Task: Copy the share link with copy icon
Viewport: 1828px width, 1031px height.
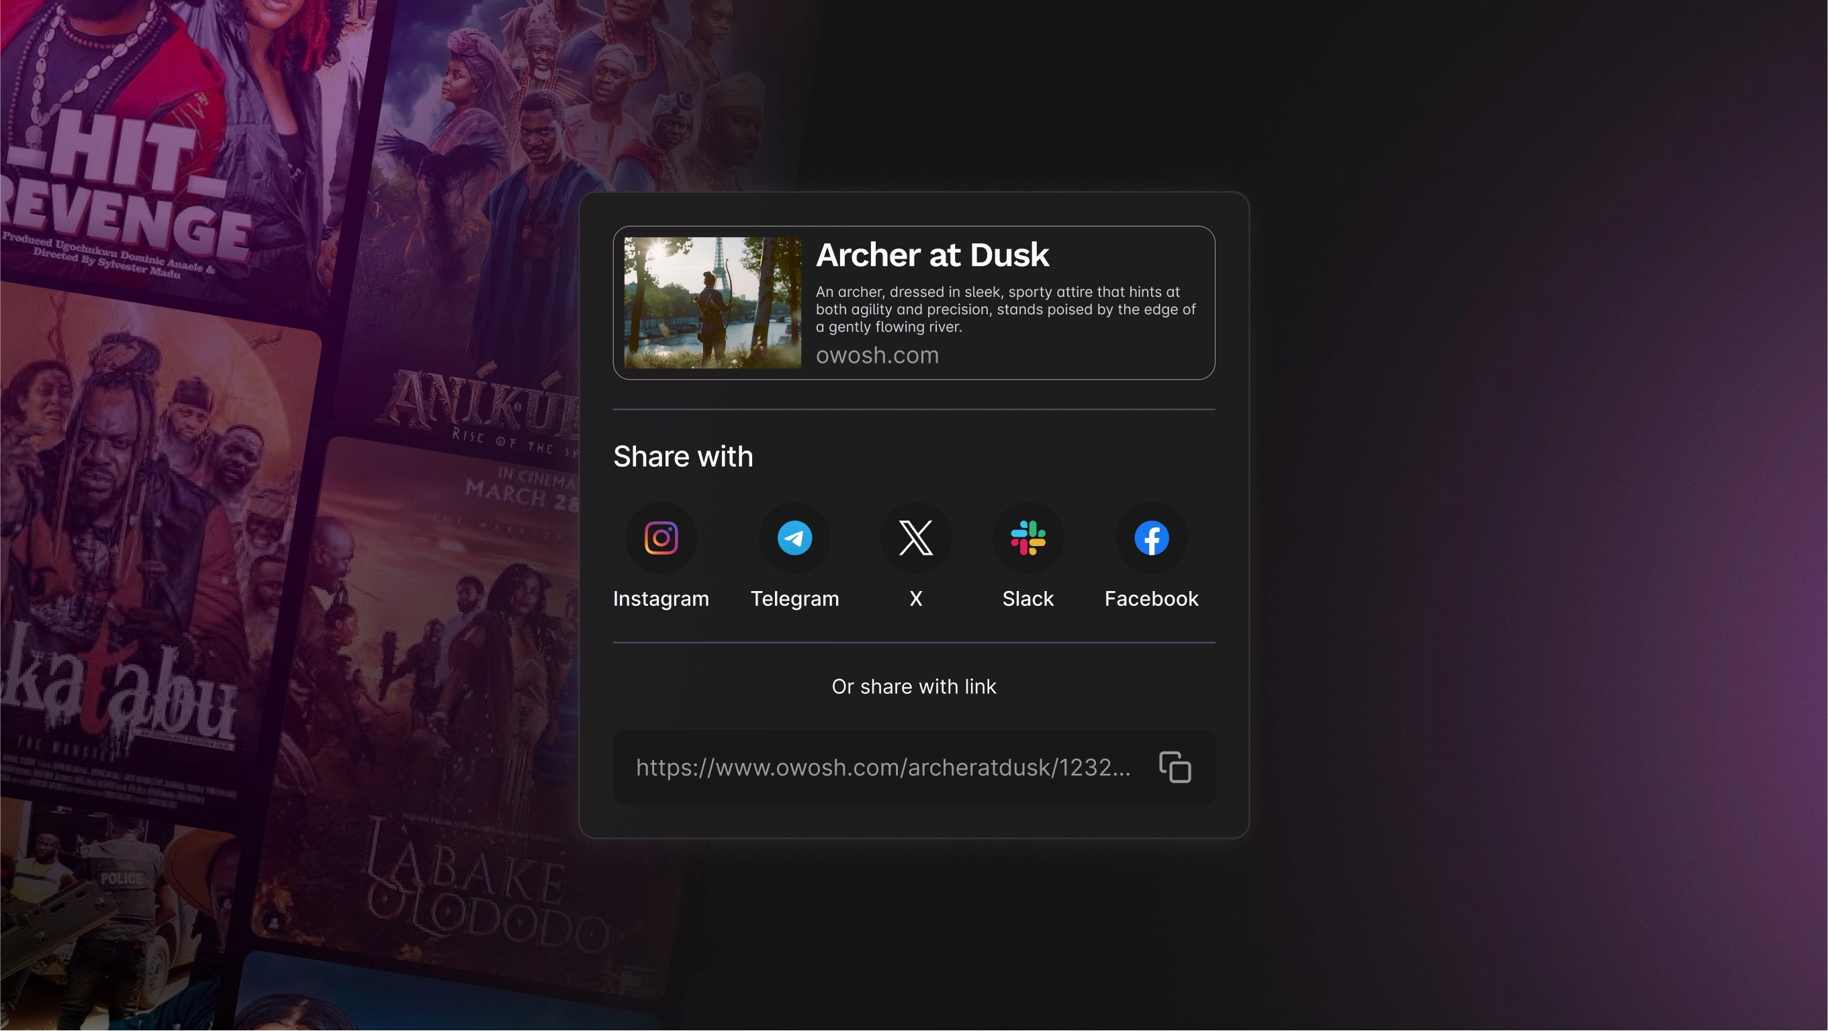Action: (1175, 767)
